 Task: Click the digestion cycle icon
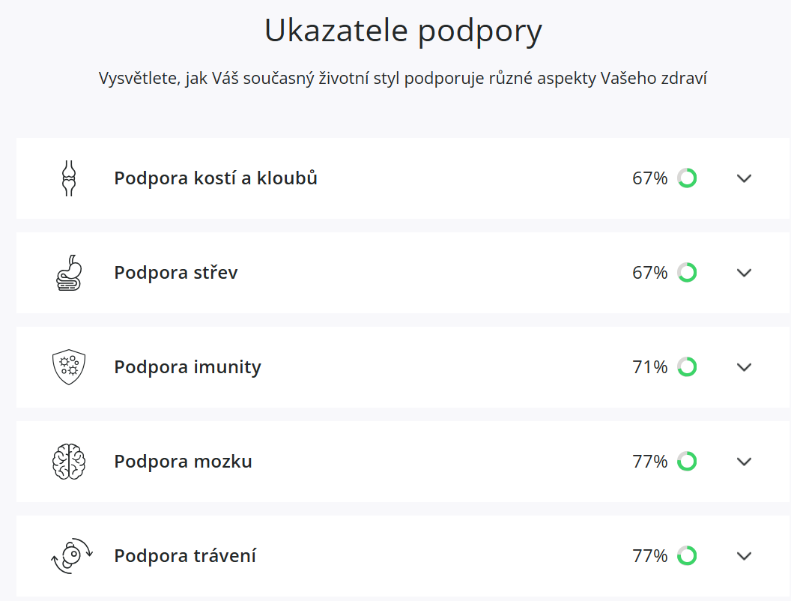tap(71, 556)
